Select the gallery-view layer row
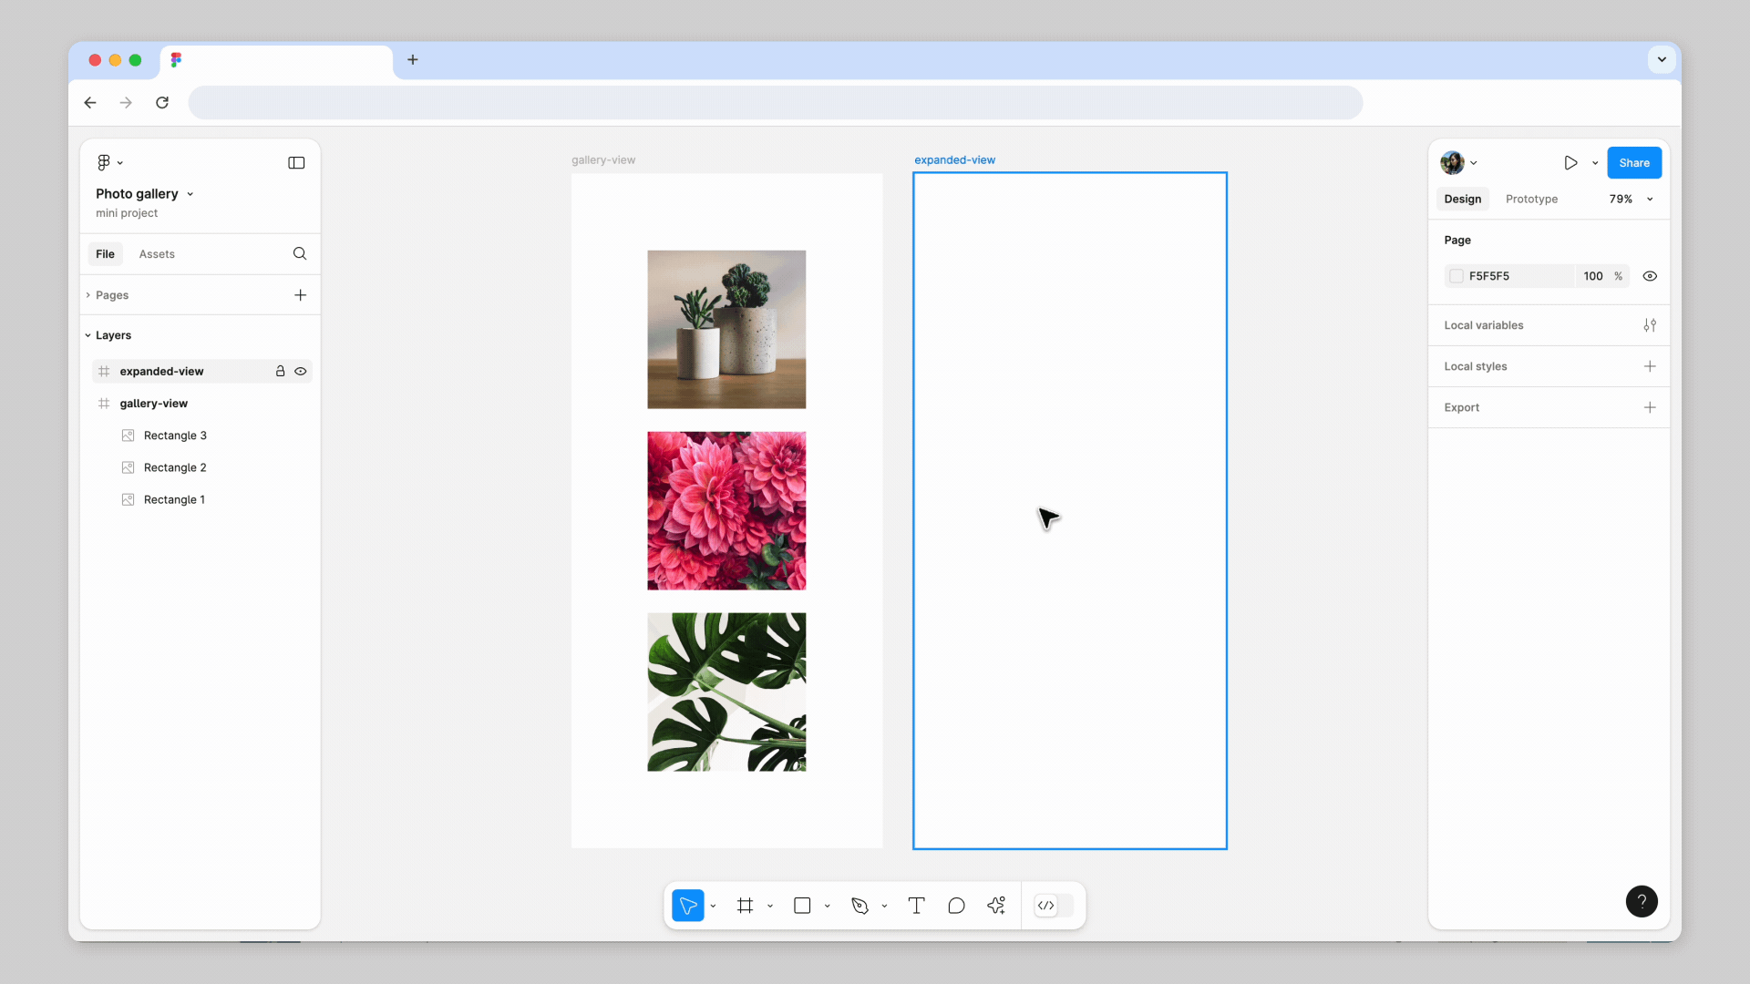Screen dimensions: 1750x984 pyautogui.click(x=201, y=403)
